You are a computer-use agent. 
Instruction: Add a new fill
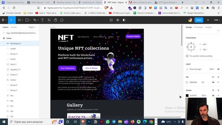pos(218,77)
